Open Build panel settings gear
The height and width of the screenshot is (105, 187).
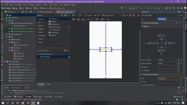pos(179,87)
